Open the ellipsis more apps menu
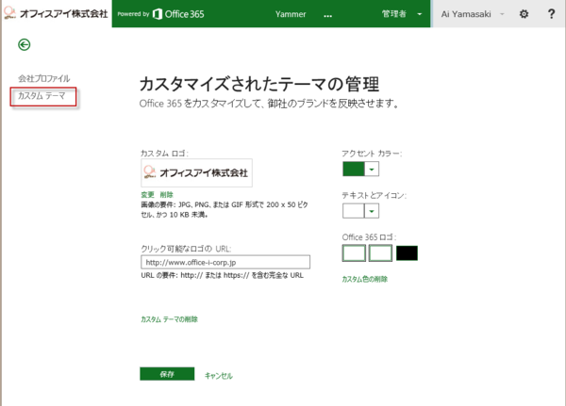 click(x=327, y=15)
